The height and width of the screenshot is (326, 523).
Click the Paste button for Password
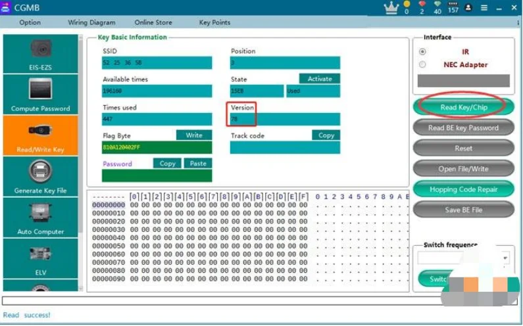198,164
